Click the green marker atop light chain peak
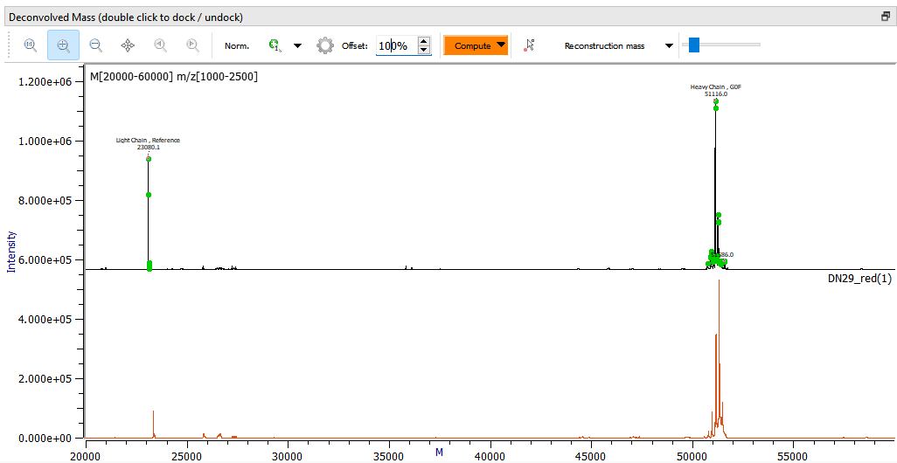Screen dimensions: 897x463 (148, 159)
